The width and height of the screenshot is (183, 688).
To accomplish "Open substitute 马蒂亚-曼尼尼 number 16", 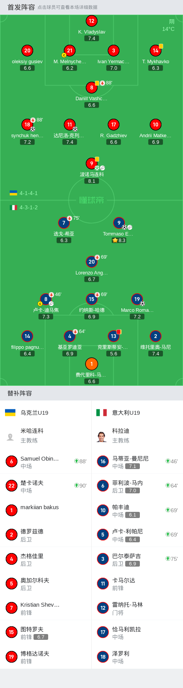I will (x=137, y=462).
